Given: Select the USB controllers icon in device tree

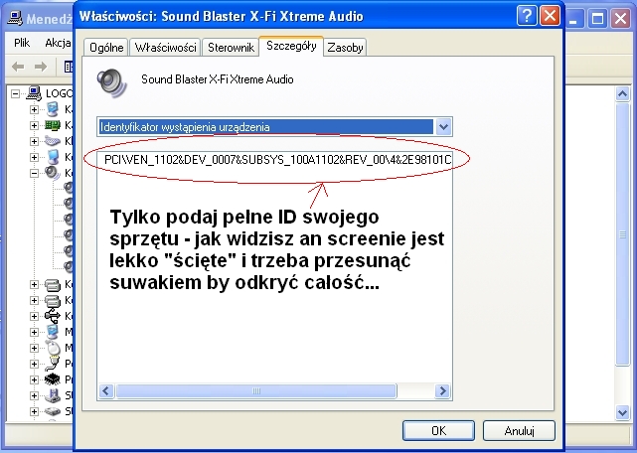Looking at the screenshot, I should pos(52,316).
